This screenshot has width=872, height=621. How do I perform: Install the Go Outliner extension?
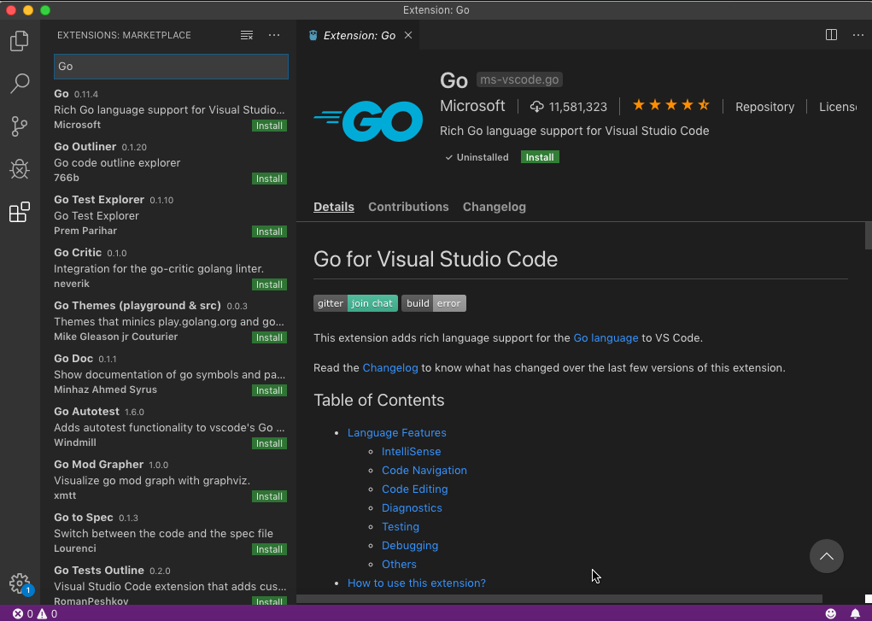point(269,179)
